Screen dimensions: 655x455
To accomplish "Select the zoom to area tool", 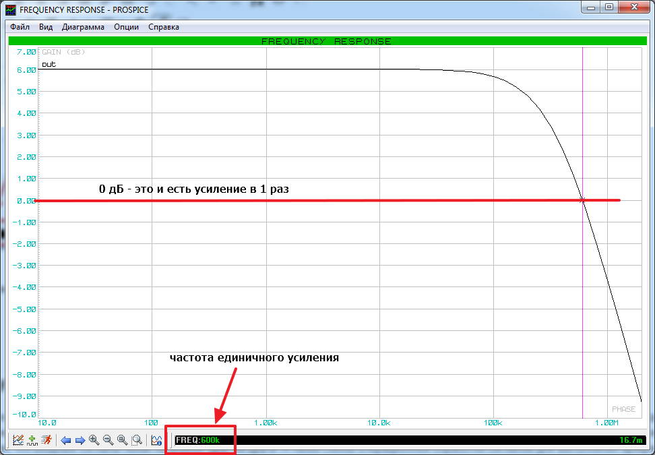I will click(x=136, y=440).
